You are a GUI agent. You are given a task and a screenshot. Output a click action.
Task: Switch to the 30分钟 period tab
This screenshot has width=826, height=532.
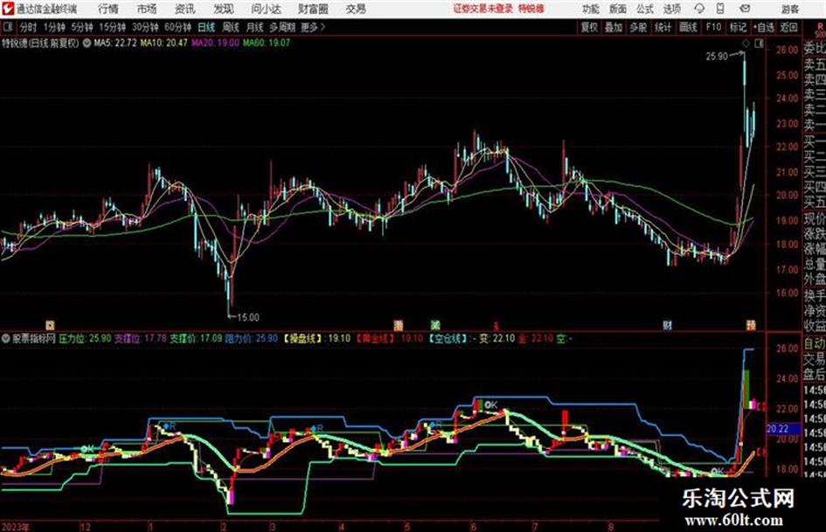tap(145, 27)
